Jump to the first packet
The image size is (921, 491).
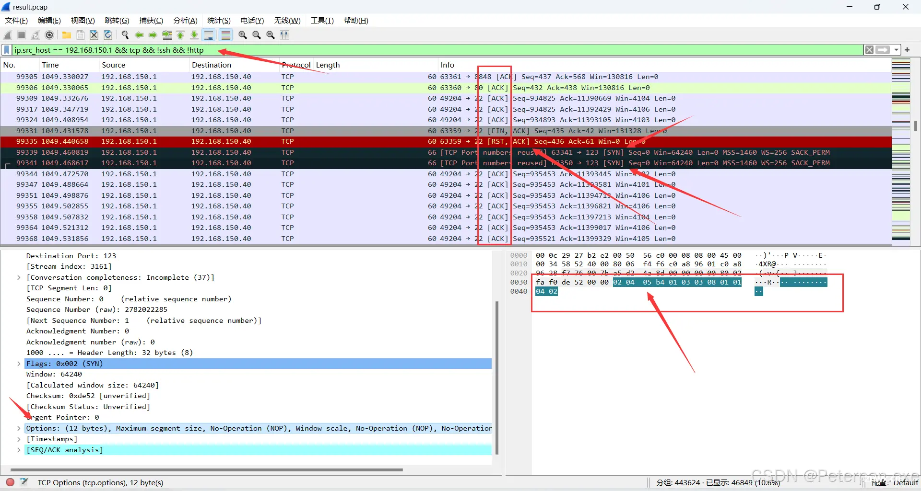(x=180, y=35)
